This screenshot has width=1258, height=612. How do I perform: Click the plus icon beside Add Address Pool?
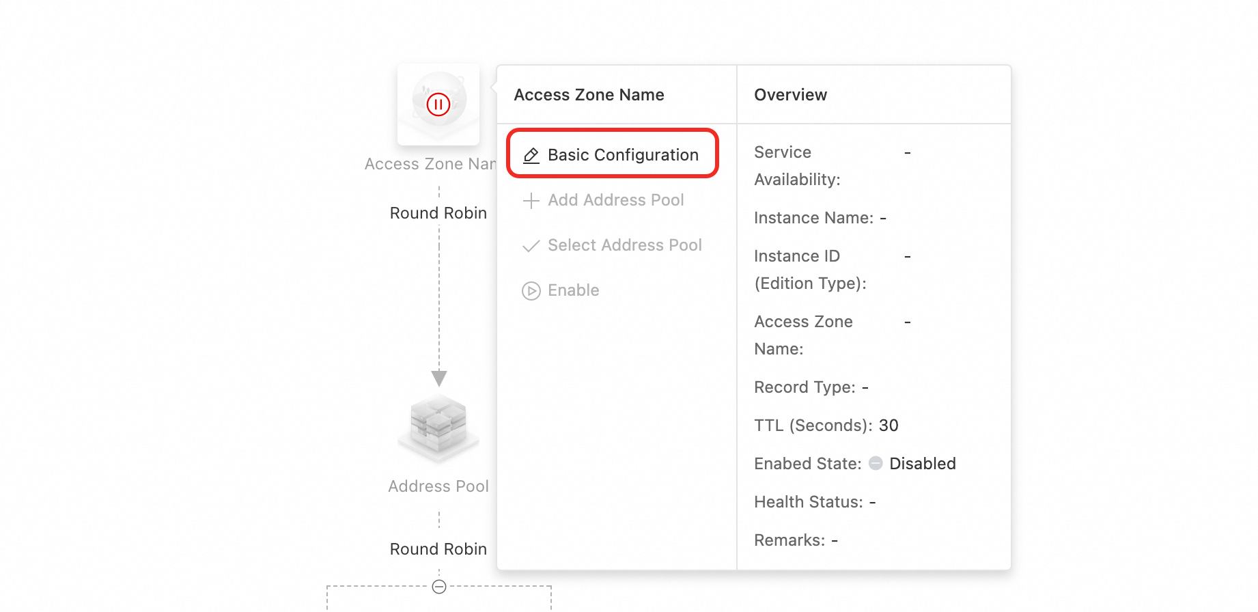point(531,201)
